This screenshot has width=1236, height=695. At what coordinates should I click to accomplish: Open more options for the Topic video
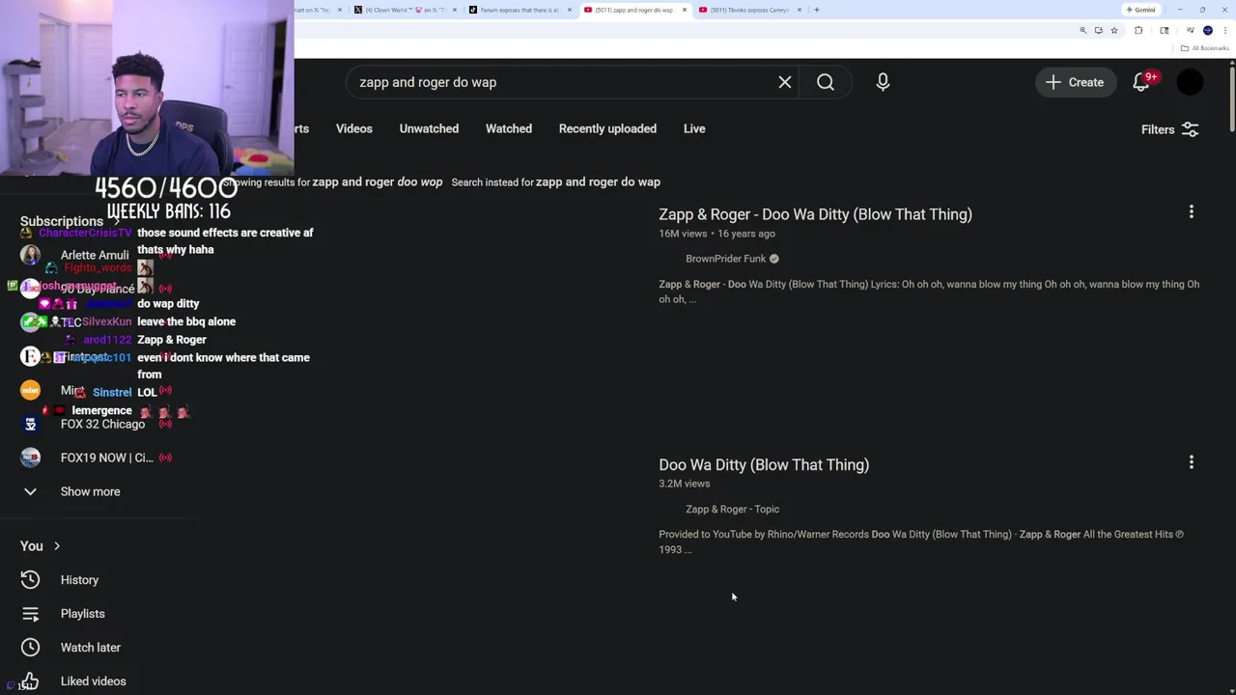pyautogui.click(x=1192, y=462)
